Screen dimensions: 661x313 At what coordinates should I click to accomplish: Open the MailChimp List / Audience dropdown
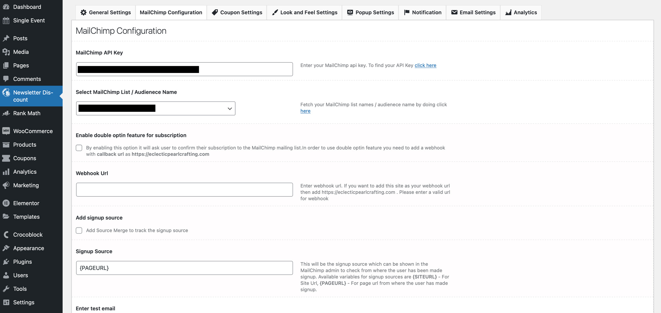click(156, 108)
